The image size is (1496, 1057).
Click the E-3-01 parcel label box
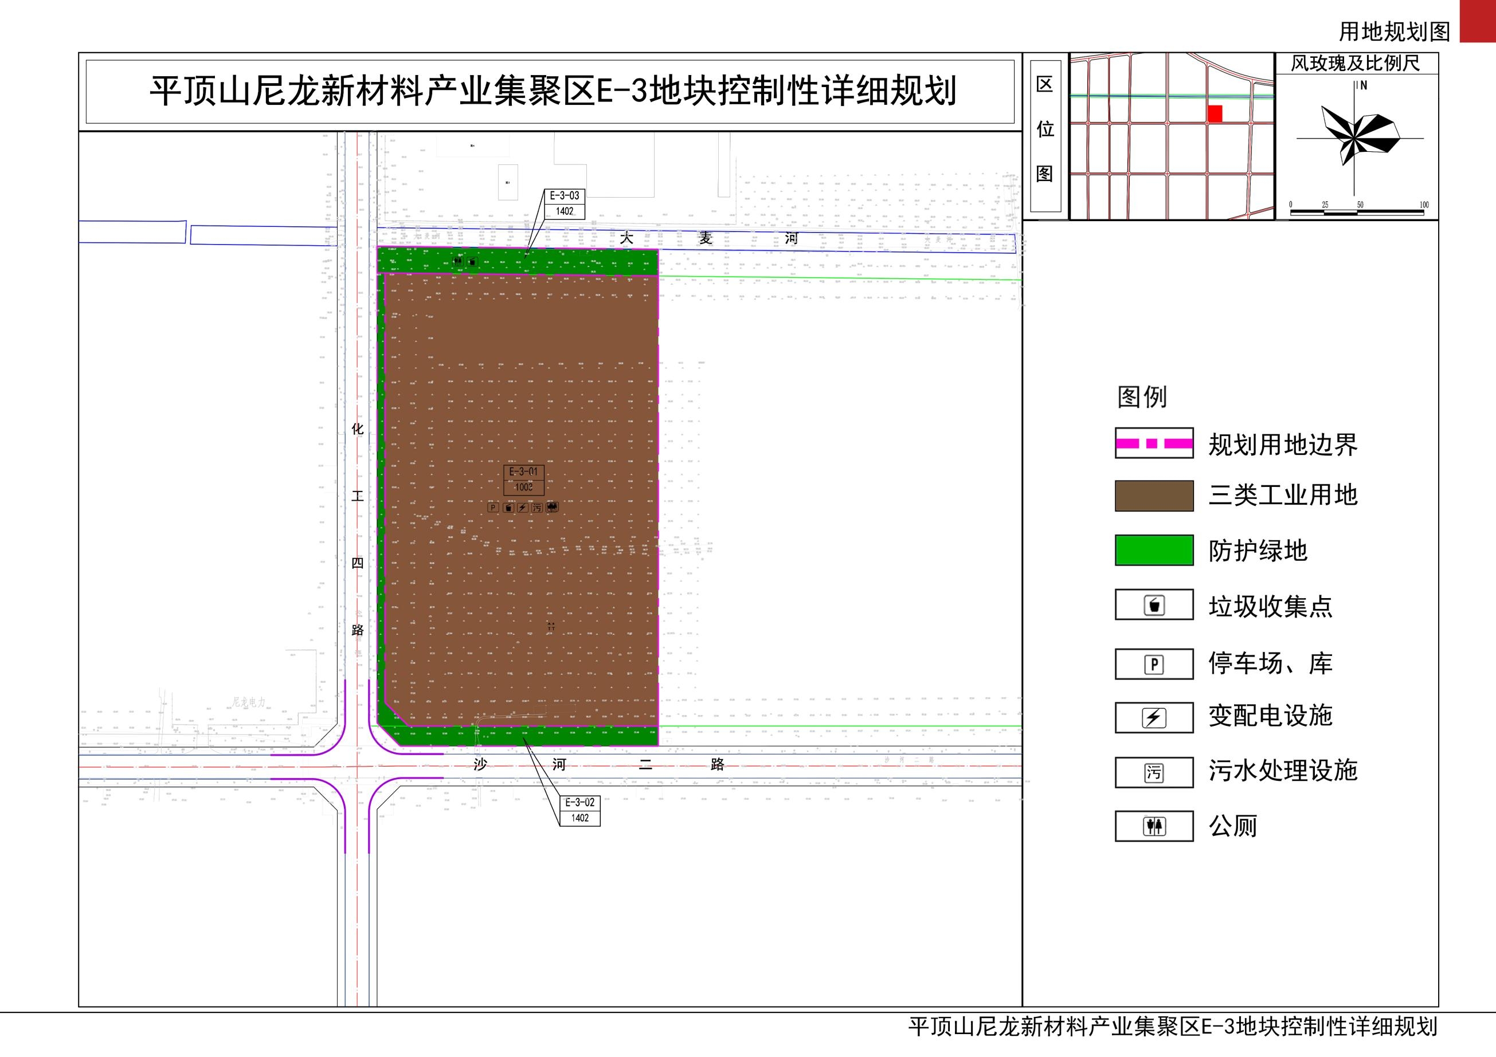pyautogui.click(x=524, y=480)
